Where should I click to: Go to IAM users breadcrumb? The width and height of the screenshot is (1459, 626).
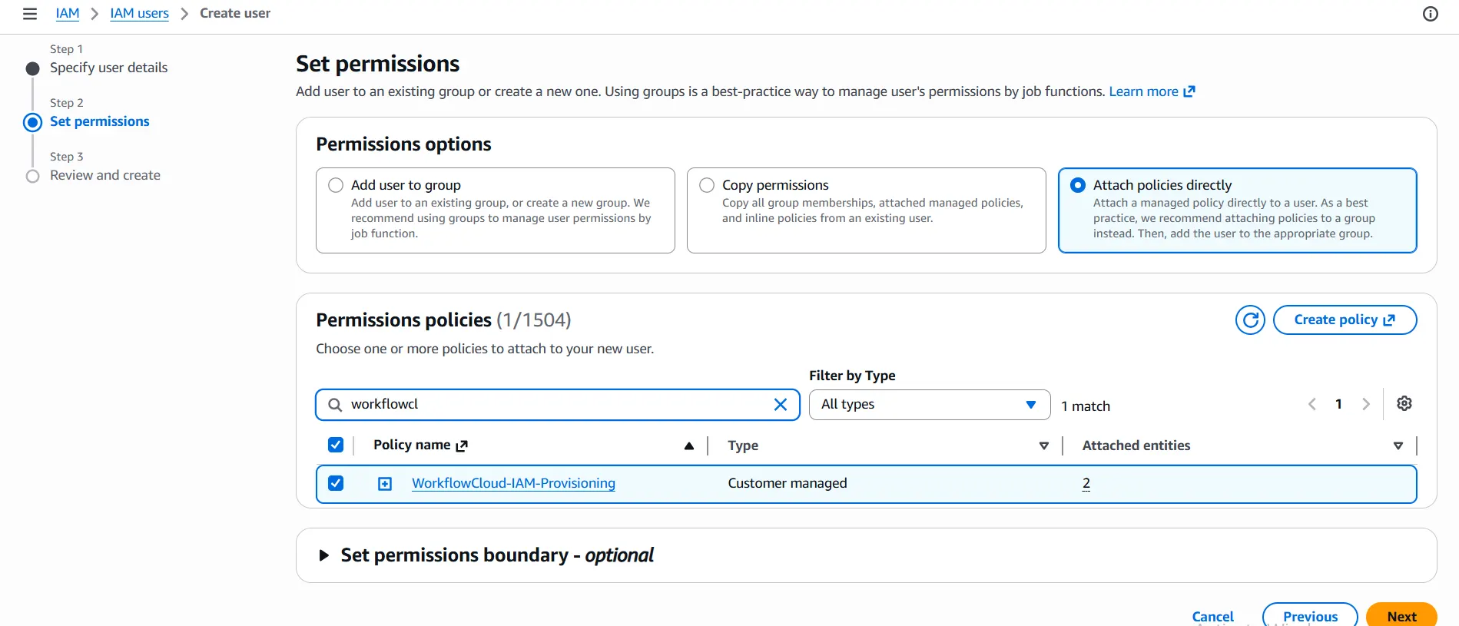pyautogui.click(x=139, y=13)
